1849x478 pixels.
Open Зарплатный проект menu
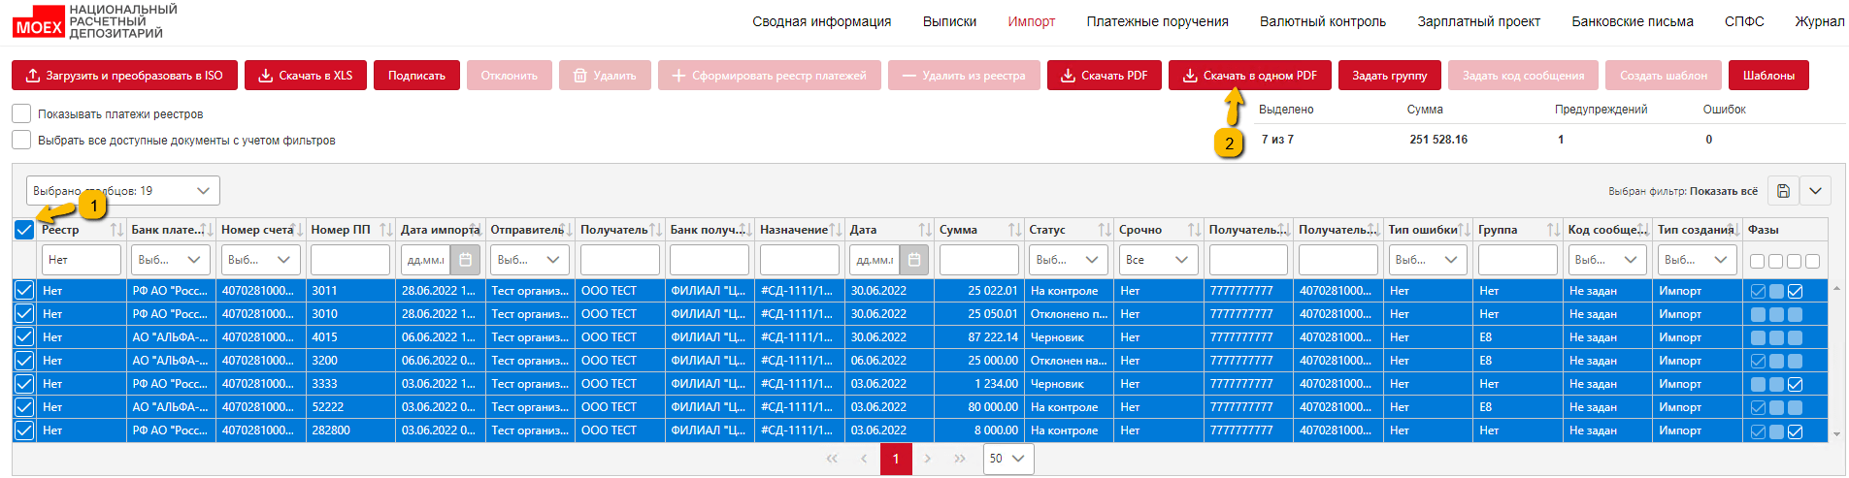(1478, 21)
